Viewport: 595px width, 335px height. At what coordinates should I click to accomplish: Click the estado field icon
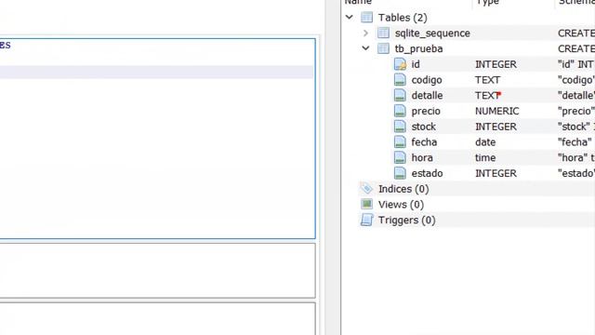click(400, 173)
